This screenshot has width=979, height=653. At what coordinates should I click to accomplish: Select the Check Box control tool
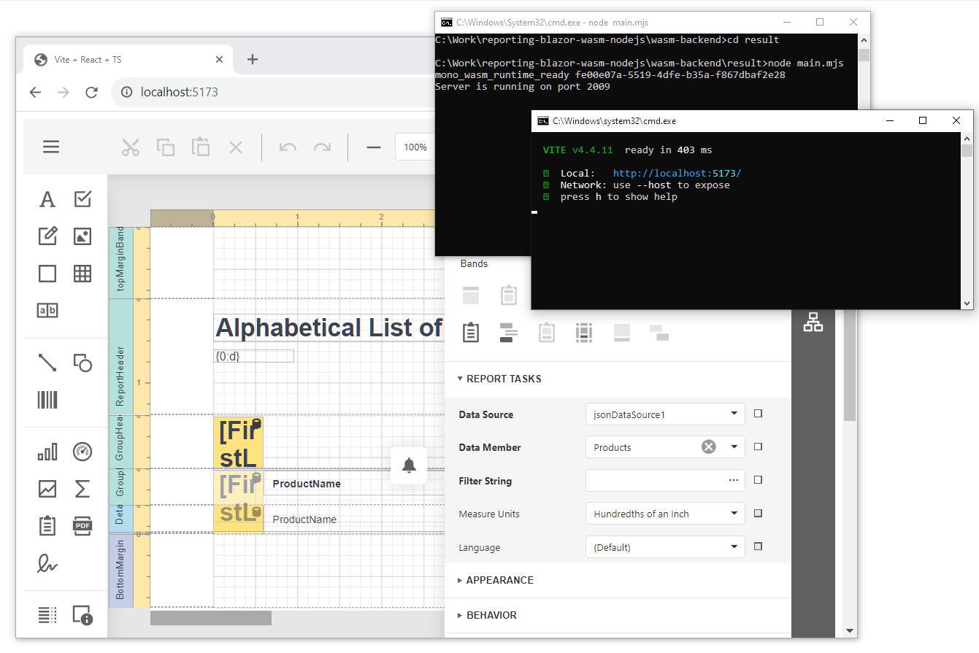coord(82,199)
